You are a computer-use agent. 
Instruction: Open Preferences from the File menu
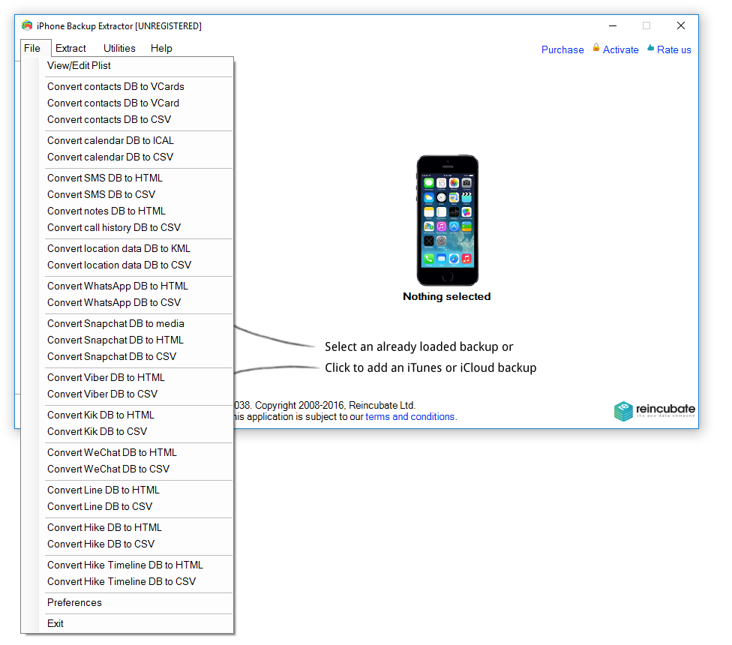pos(74,602)
